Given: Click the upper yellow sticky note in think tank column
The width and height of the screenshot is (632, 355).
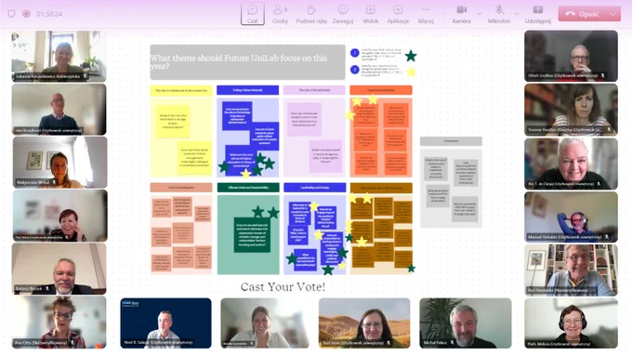Looking at the screenshot, I should pyautogui.click(x=173, y=121).
